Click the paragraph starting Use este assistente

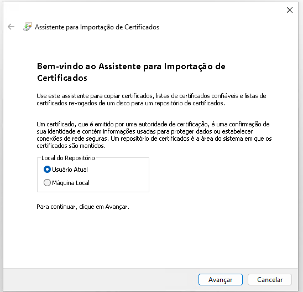[151, 100]
